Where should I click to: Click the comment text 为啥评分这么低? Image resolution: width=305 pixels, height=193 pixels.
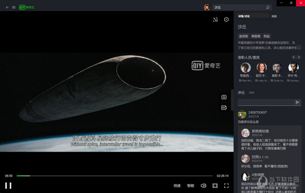coord(248,122)
